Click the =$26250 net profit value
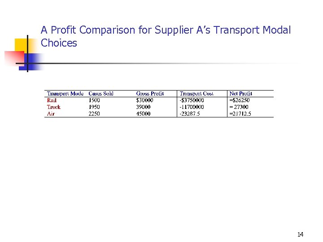The image size is (323, 242). [x=239, y=100]
